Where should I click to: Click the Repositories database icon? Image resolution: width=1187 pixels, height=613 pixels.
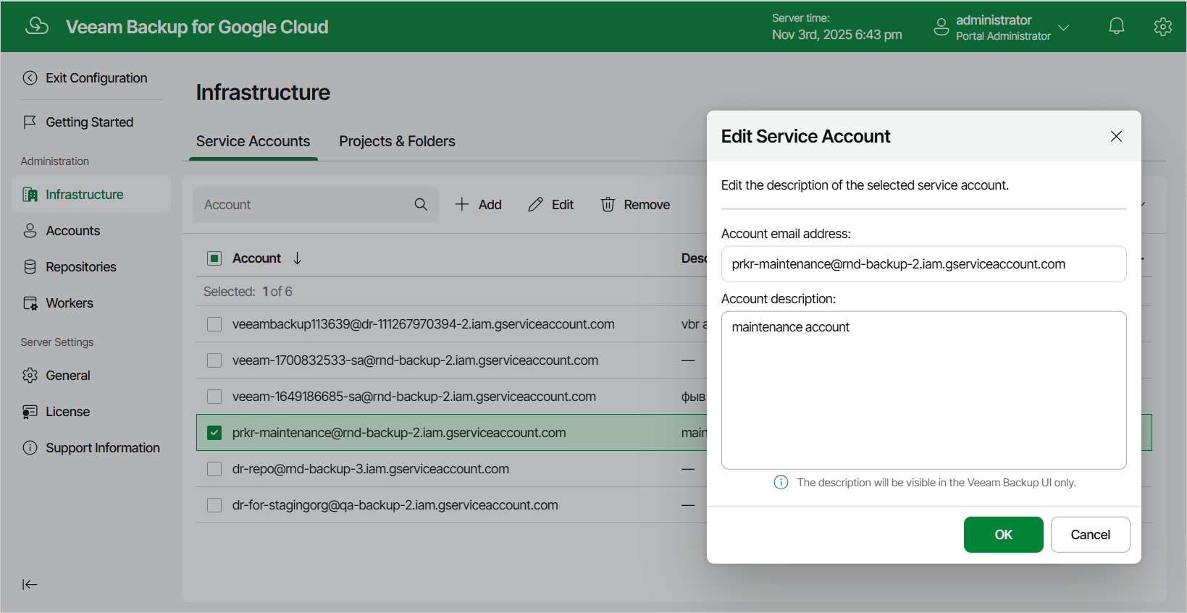[x=30, y=267]
